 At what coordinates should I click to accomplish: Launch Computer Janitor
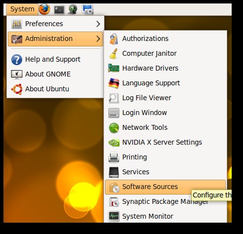tap(165, 54)
